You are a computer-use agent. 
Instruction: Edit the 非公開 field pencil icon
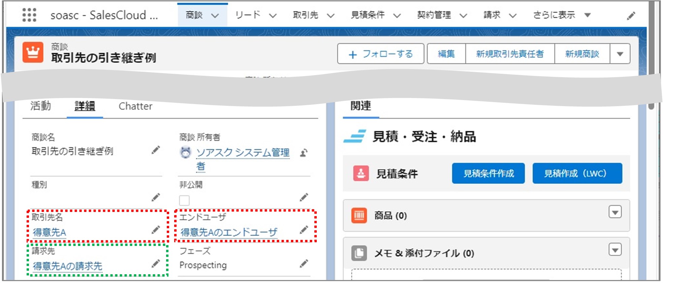pos(304,197)
